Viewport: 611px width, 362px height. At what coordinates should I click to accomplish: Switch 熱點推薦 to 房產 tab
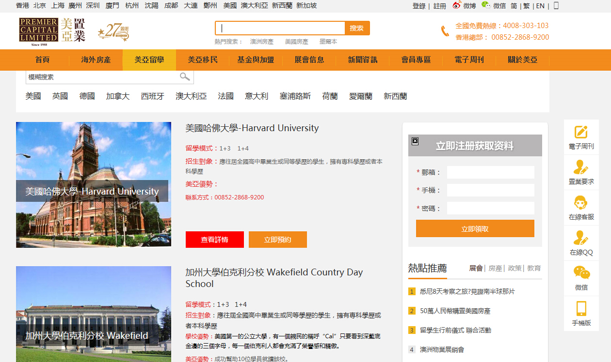[495, 268]
